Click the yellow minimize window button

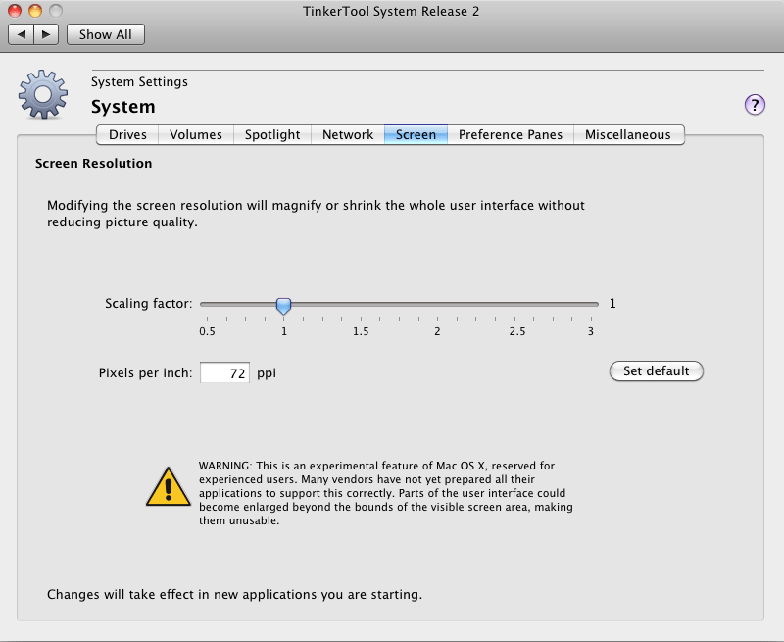coord(35,10)
